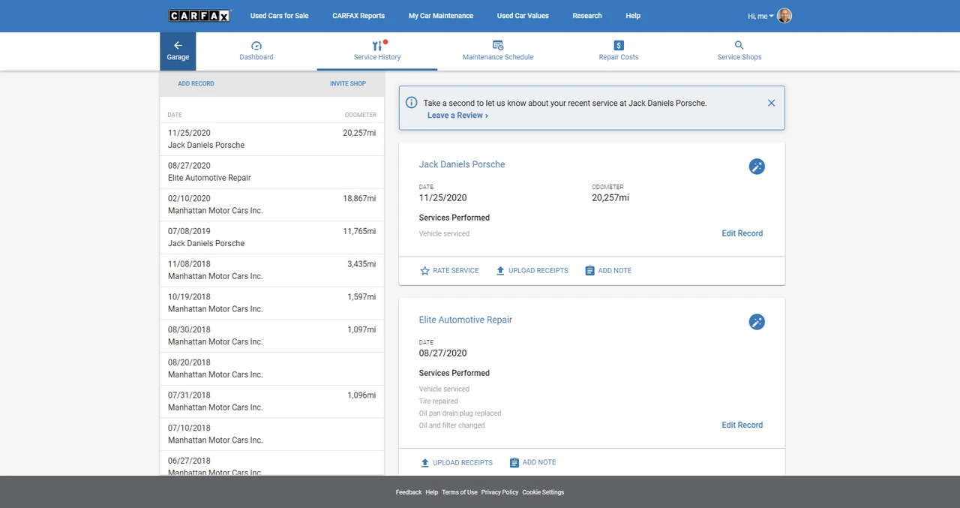The width and height of the screenshot is (960, 508).
Task: Expand the 'Hi, me' account dropdown
Action: pos(760,16)
